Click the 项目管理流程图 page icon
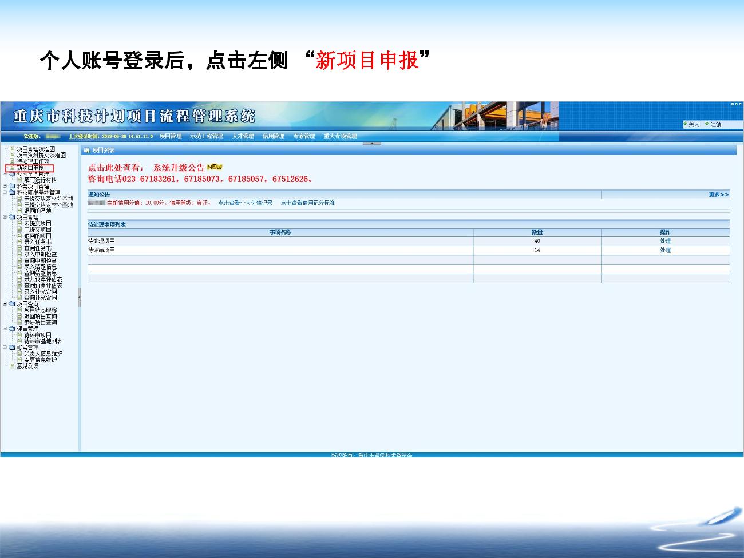This screenshot has width=744, height=558. [12, 149]
